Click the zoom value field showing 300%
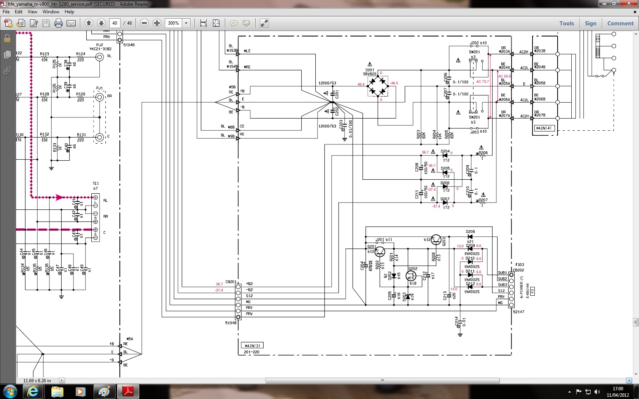 [173, 23]
